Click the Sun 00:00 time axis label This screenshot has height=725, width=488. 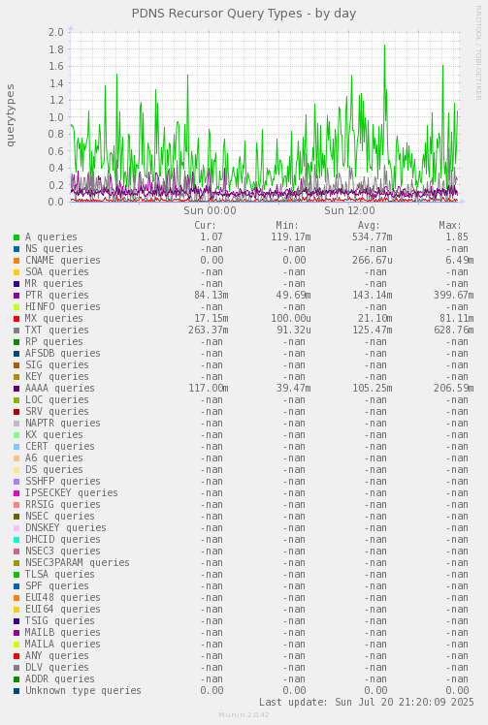pyautogui.click(x=210, y=211)
